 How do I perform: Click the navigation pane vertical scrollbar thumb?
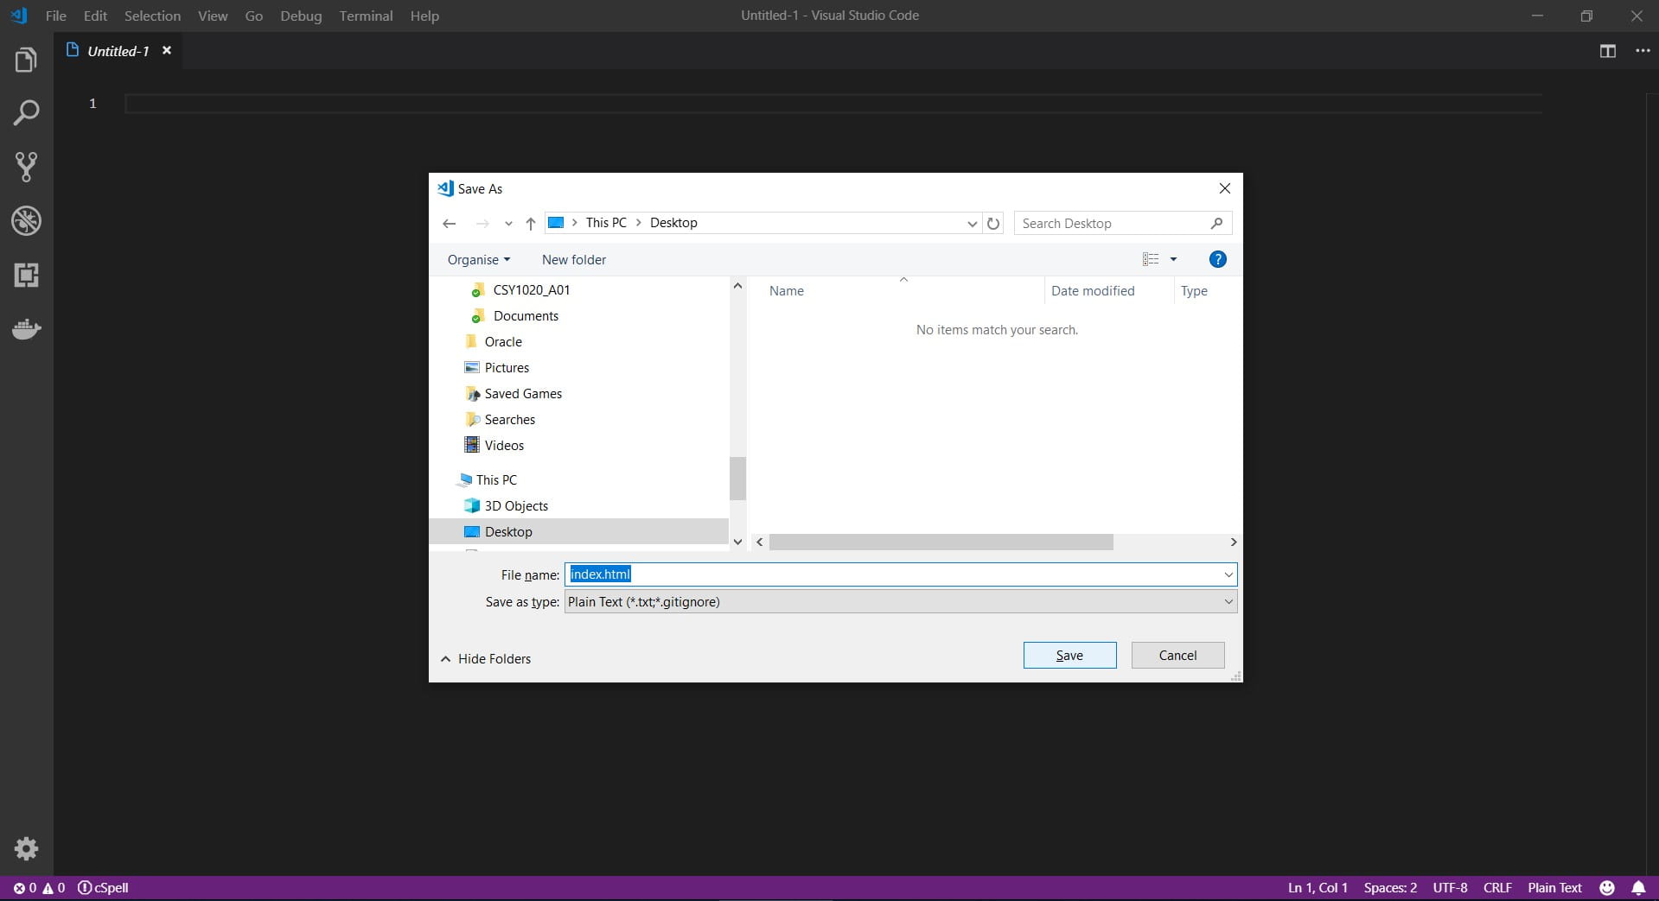tap(737, 479)
